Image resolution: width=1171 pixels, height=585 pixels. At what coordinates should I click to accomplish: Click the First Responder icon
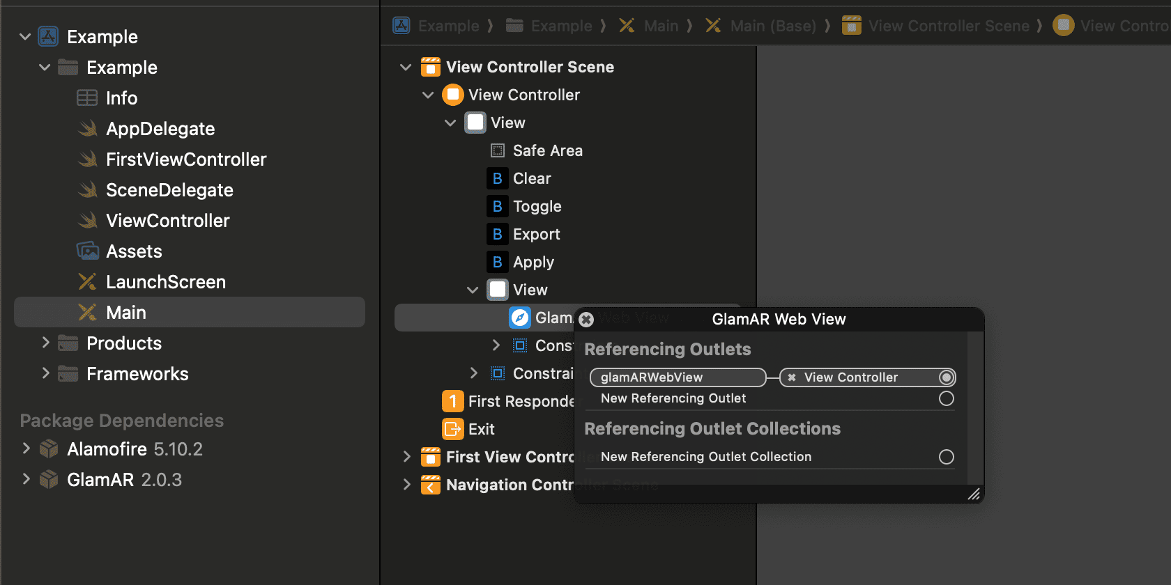click(x=453, y=401)
